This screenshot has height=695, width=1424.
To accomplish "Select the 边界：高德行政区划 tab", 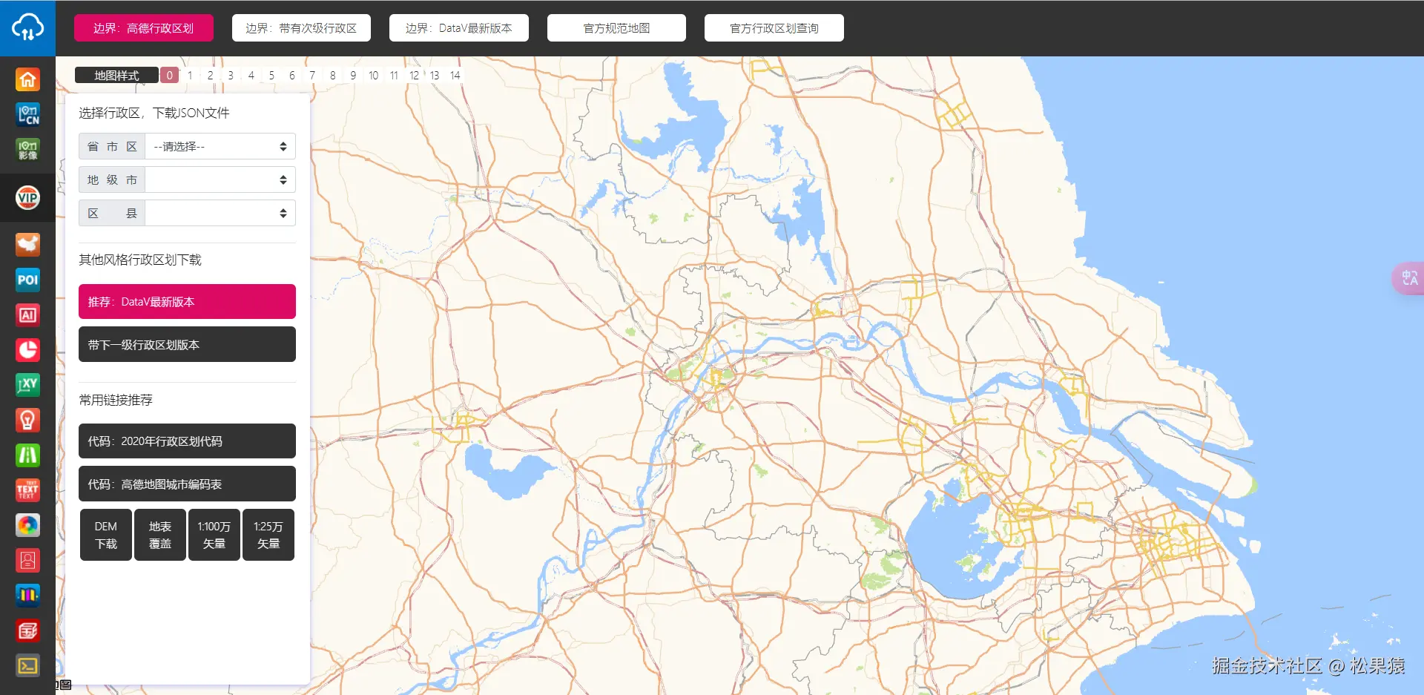I will pyautogui.click(x=144, y=28).
